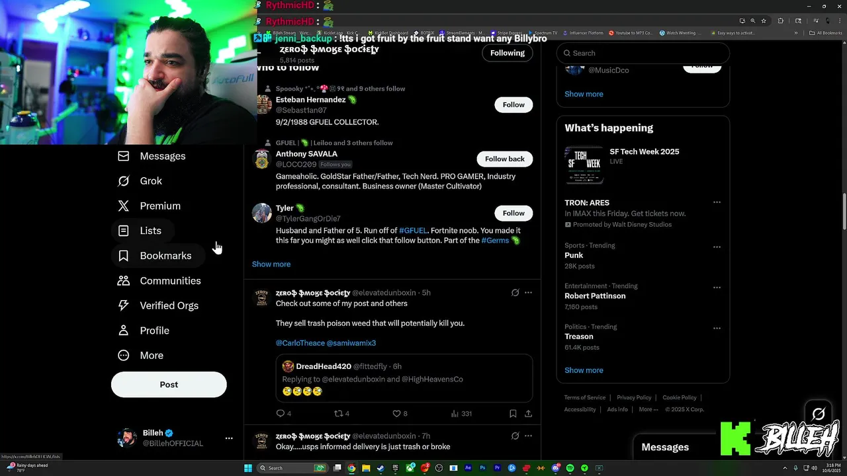Open Spotify from taskbar
This screenshot has width=847, height=476.
[x=570, y=468]
